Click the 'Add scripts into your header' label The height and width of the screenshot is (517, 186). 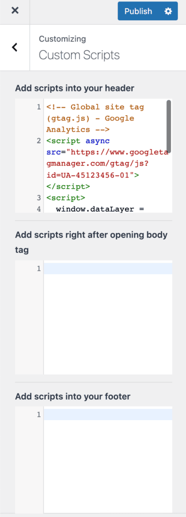coord(75,88)
